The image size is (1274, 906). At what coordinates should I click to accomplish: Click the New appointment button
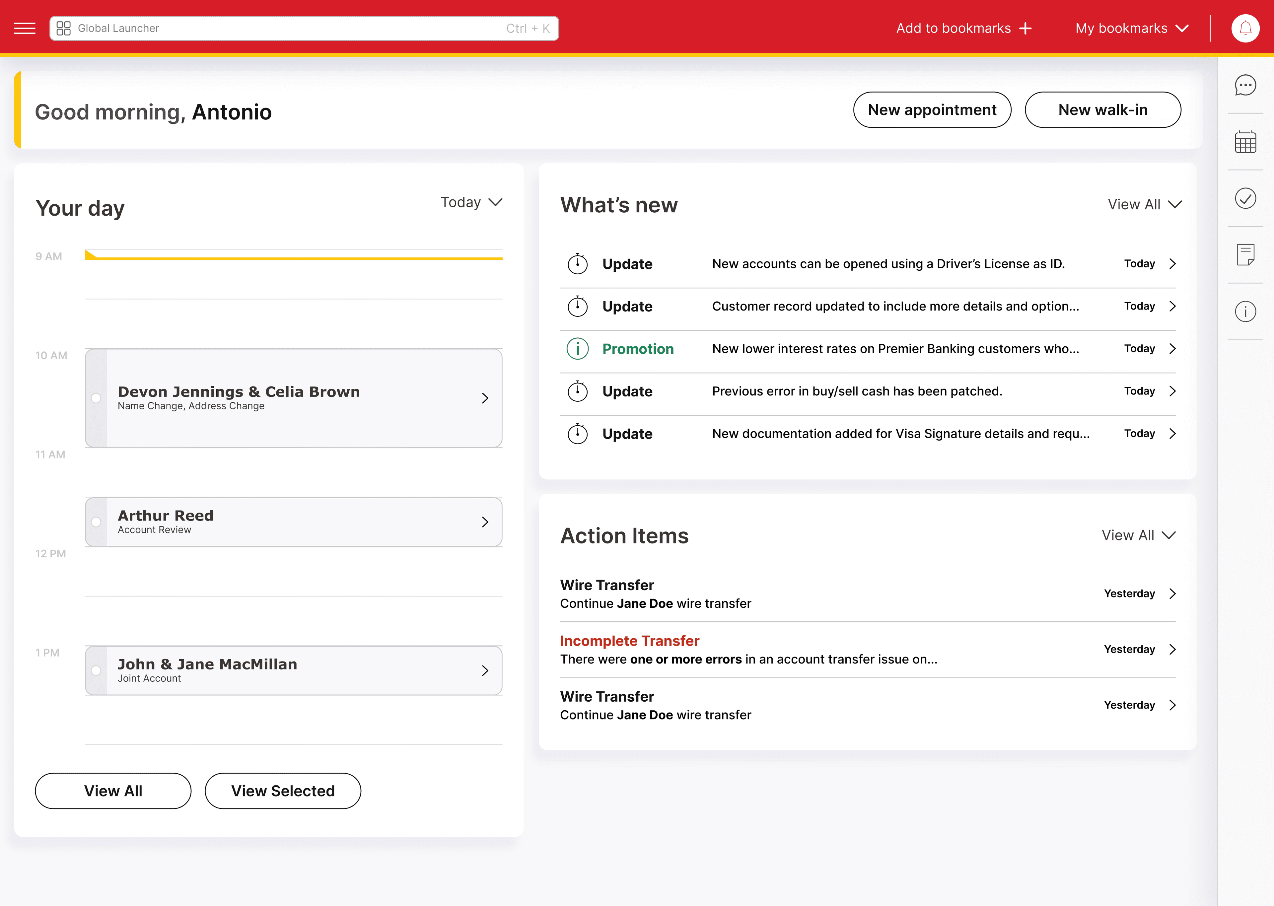click(932, 110)
